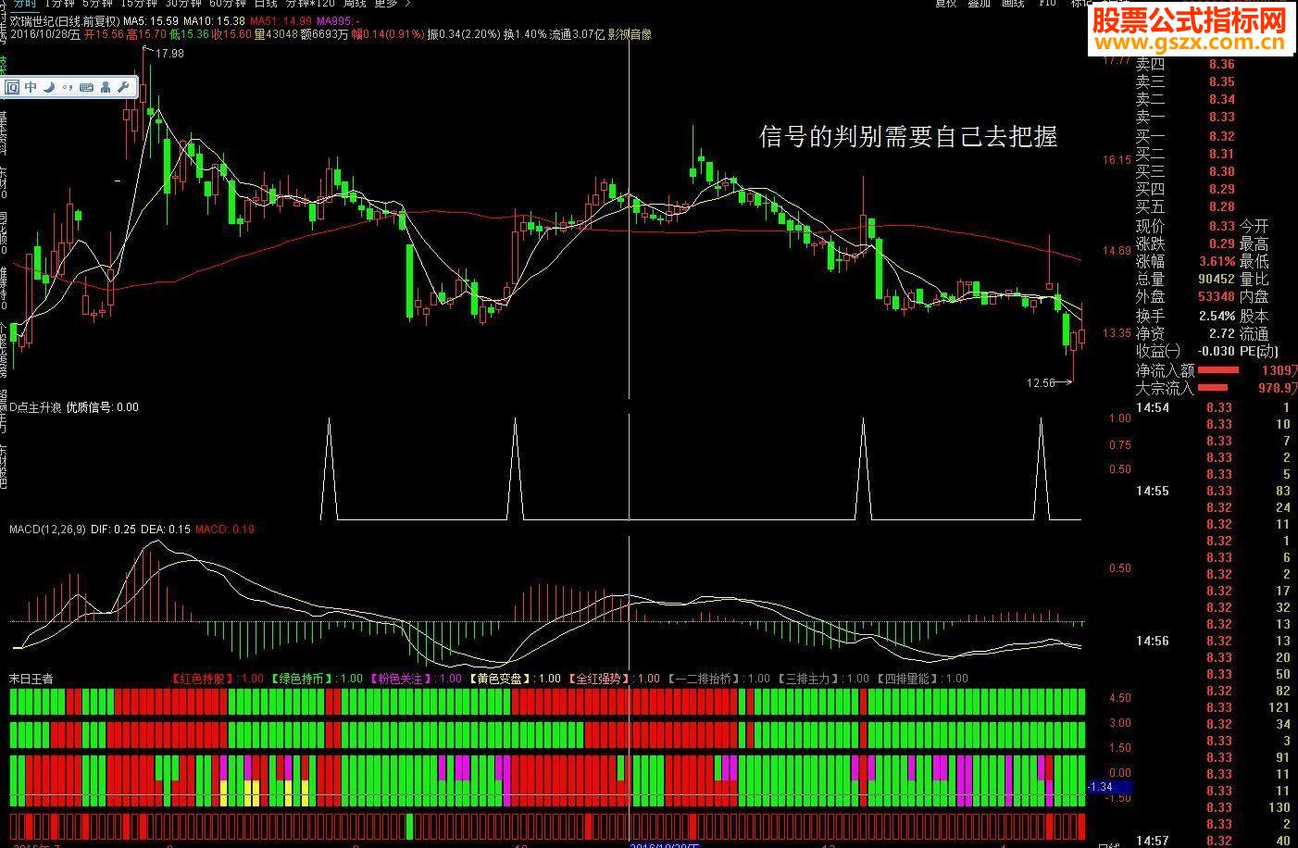Click the 复权 toolbar button
The height and width of the screenshot is (848, 1298).
point(945,4)
